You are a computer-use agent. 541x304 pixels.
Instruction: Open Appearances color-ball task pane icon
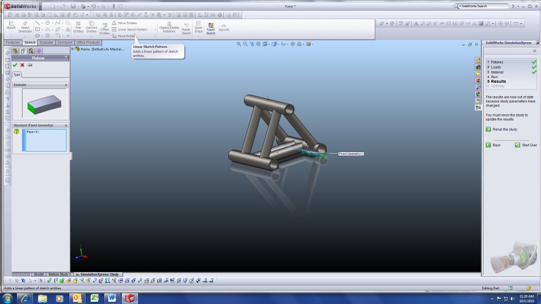[478, 94]
